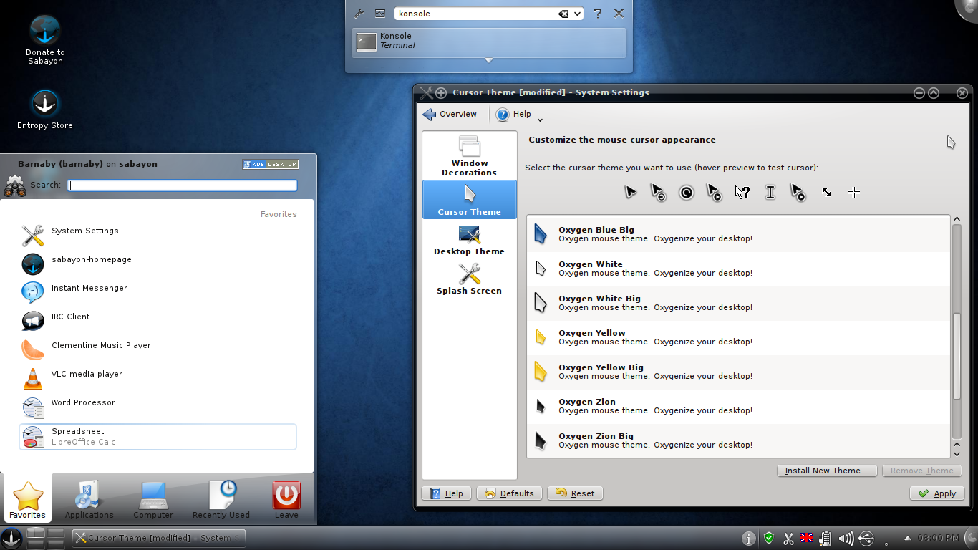Open Window Decorations settings module

click(469, 157)
